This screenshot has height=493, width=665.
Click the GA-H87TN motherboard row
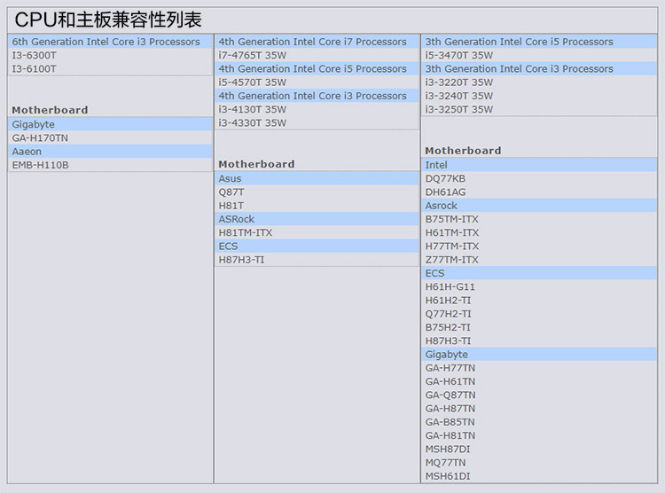(539, 409)
